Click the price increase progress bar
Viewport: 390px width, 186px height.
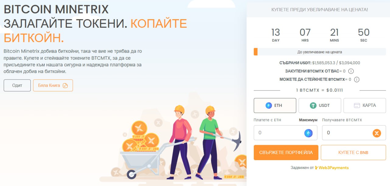point(320,52)
